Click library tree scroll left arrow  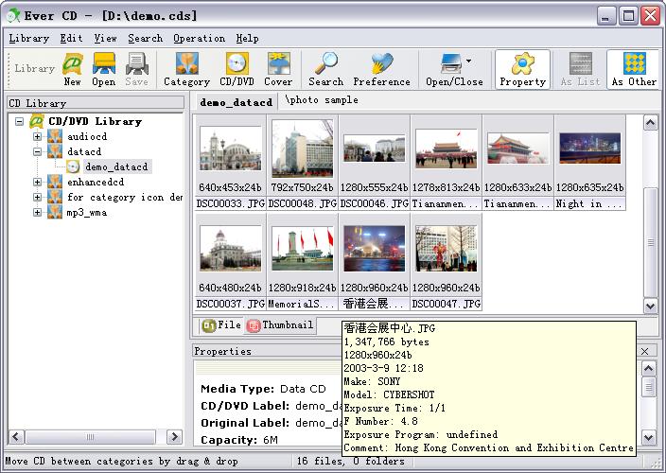pos(16,436)
